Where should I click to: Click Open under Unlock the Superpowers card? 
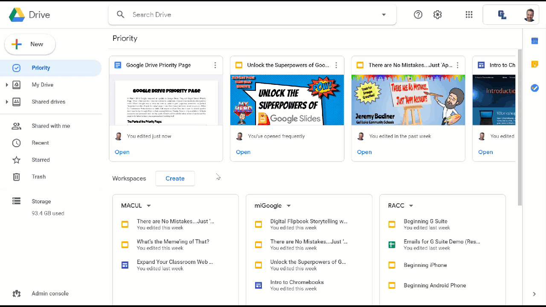click(x=243, y=152)
